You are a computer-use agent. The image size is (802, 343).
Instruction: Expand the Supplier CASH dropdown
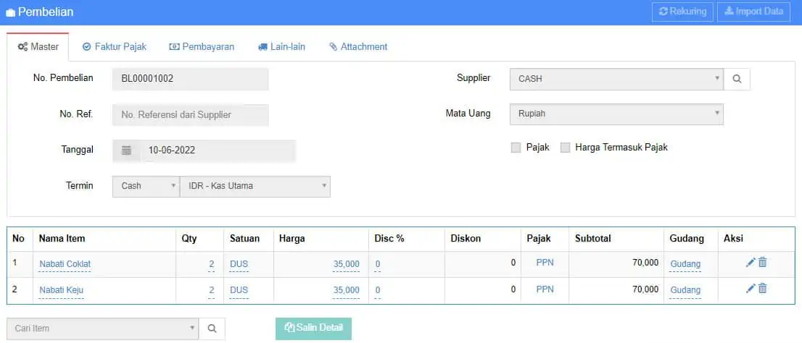click(x=616, y=79)
